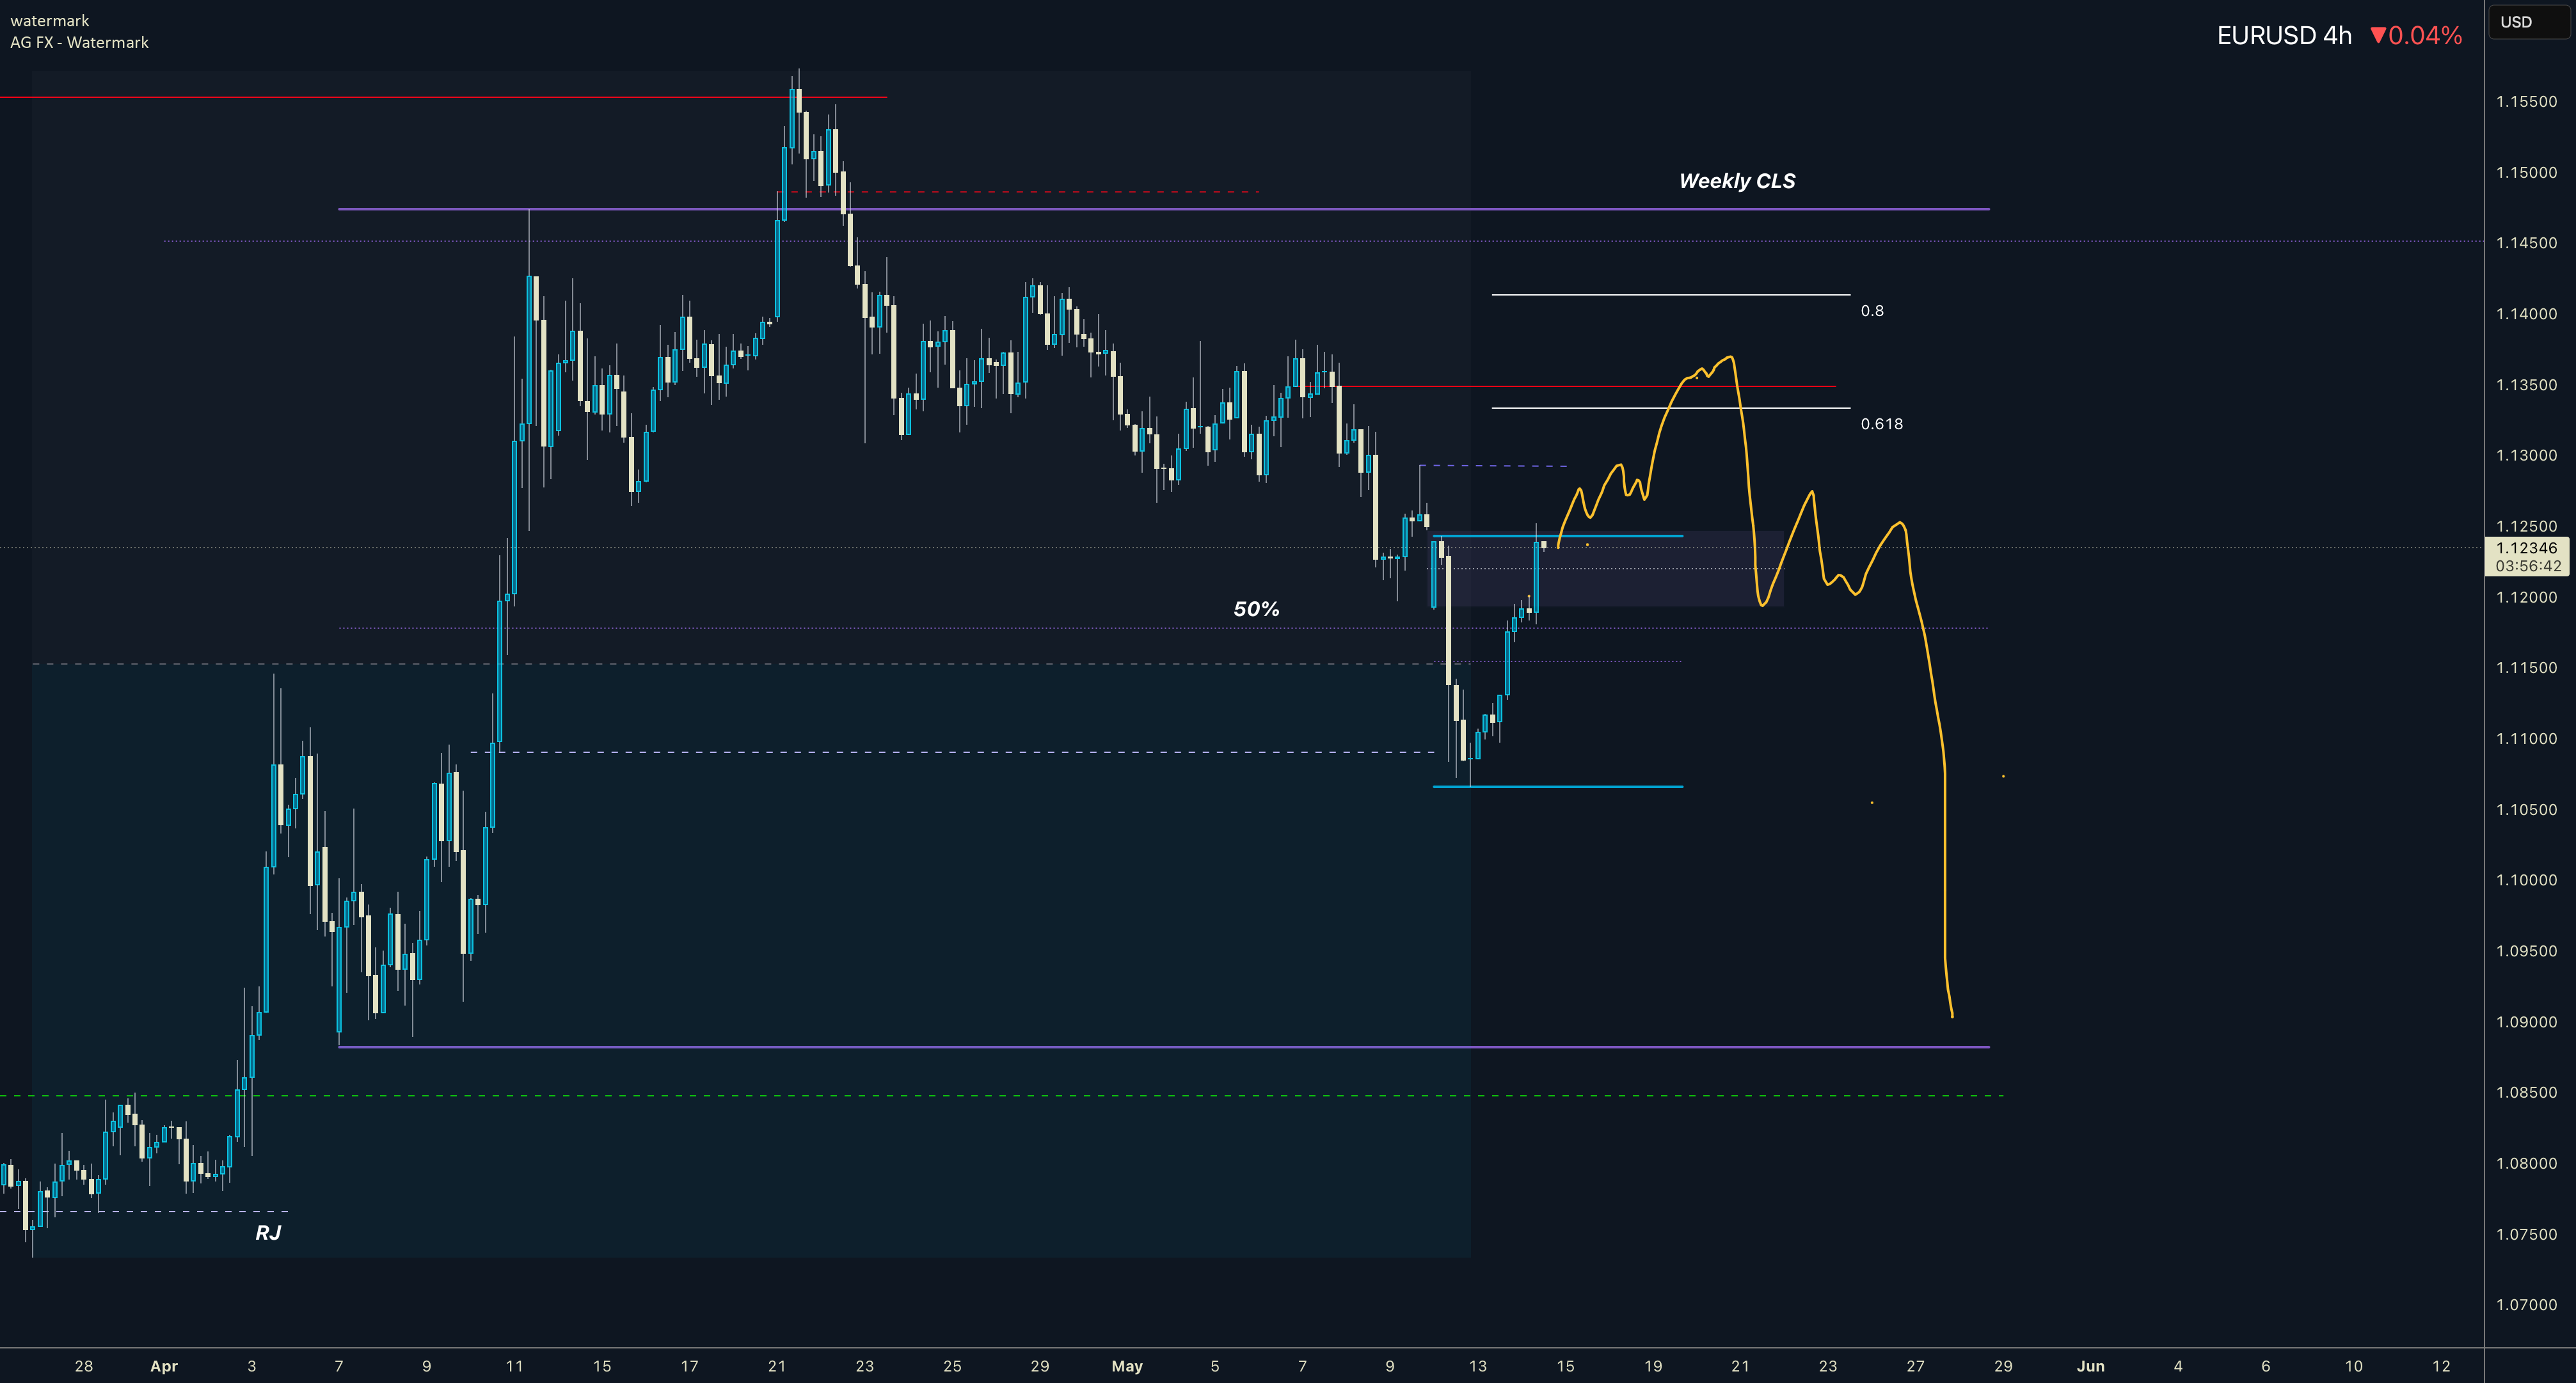Click the 1.10000 price axis label
The width and height of the screenshot is (2576, 1383).
2526,880
